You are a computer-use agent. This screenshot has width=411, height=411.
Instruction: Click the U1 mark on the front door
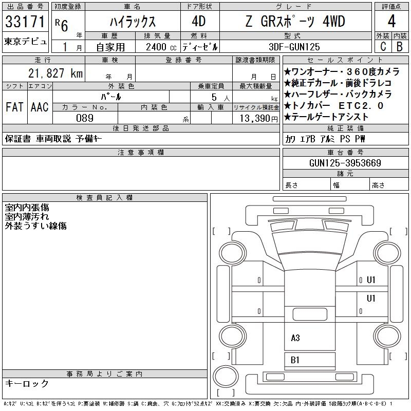[x=371, y=280]
